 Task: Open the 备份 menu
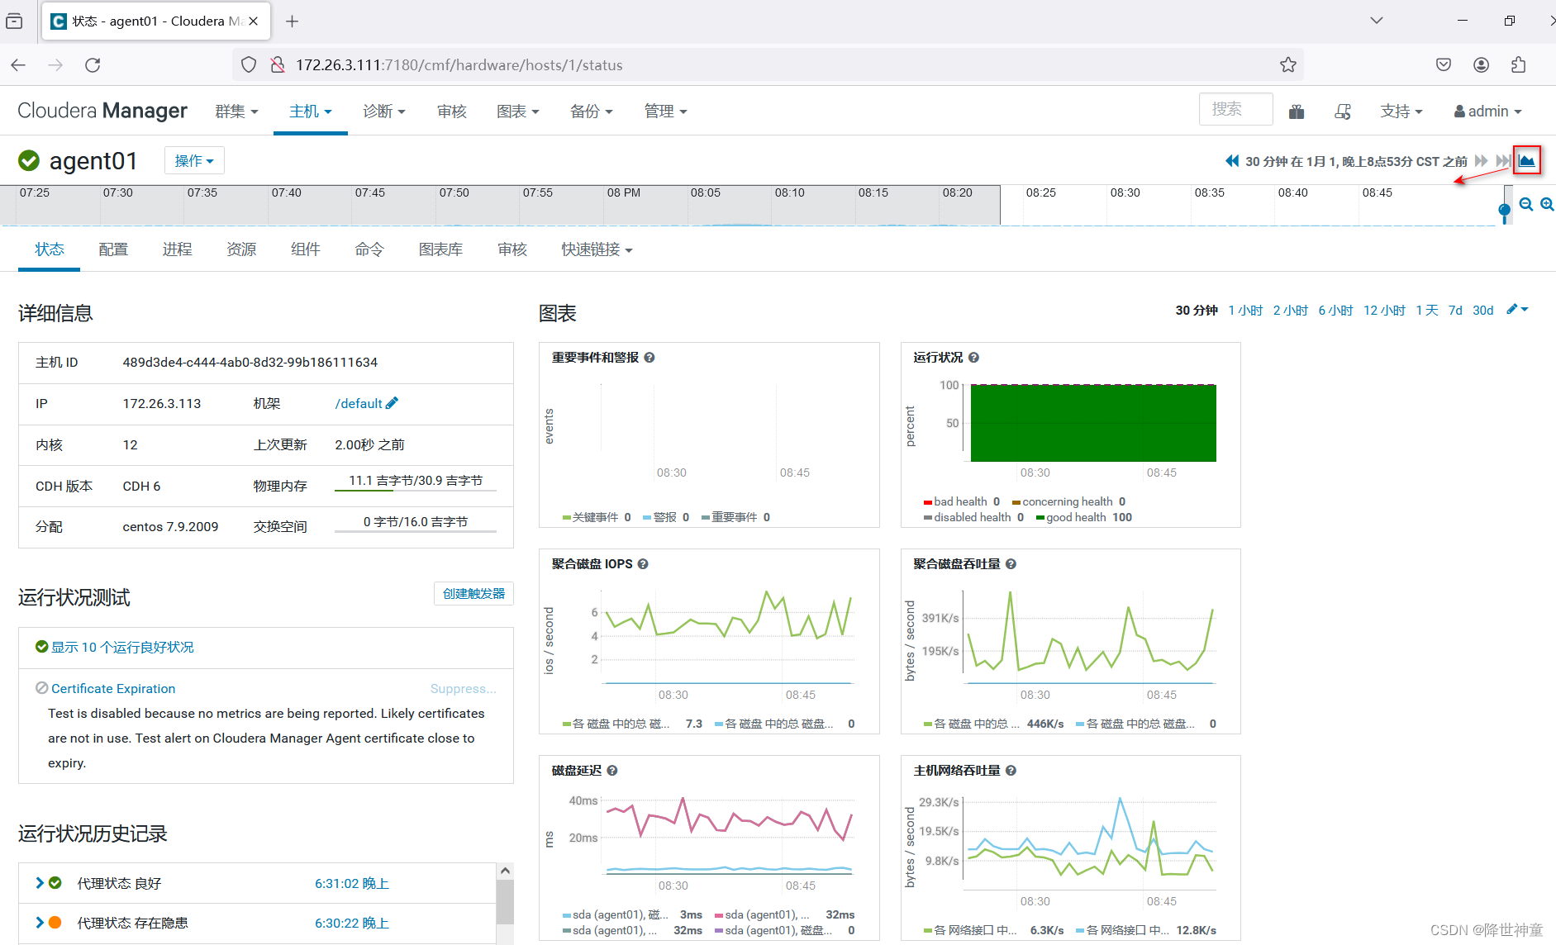point(592,112)
